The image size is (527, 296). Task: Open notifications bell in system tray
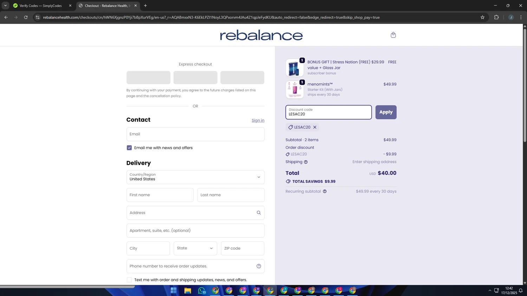coord(521,290)
